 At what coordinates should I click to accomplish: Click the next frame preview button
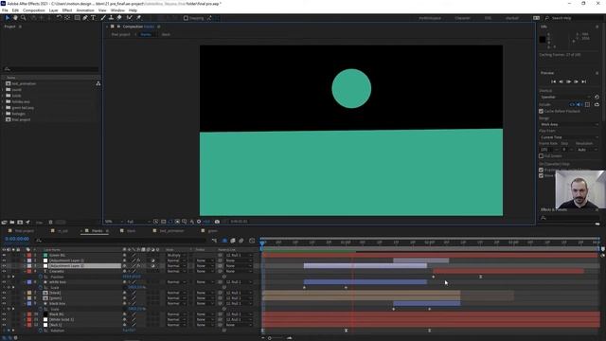point(577,81)
